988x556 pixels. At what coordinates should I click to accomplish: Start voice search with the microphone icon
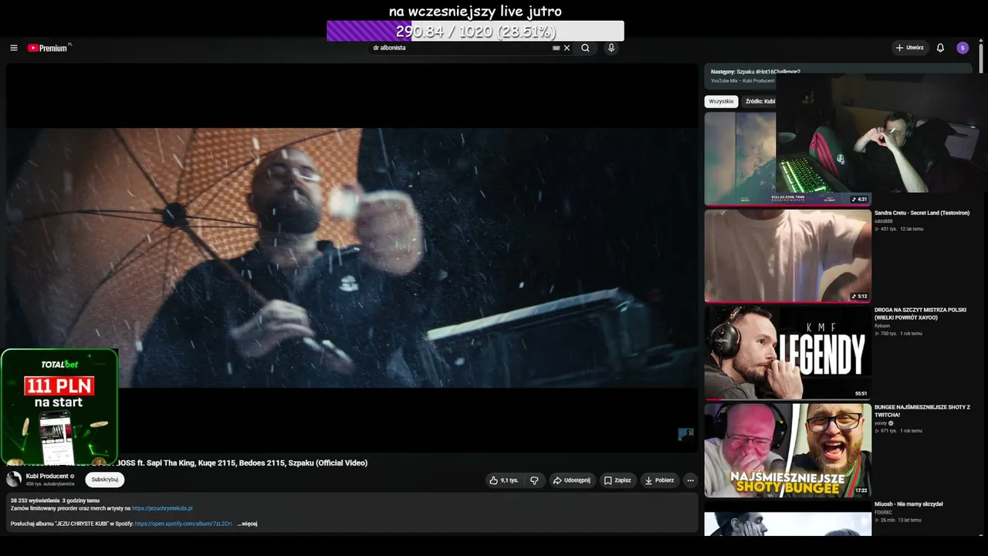coord(611,48)
